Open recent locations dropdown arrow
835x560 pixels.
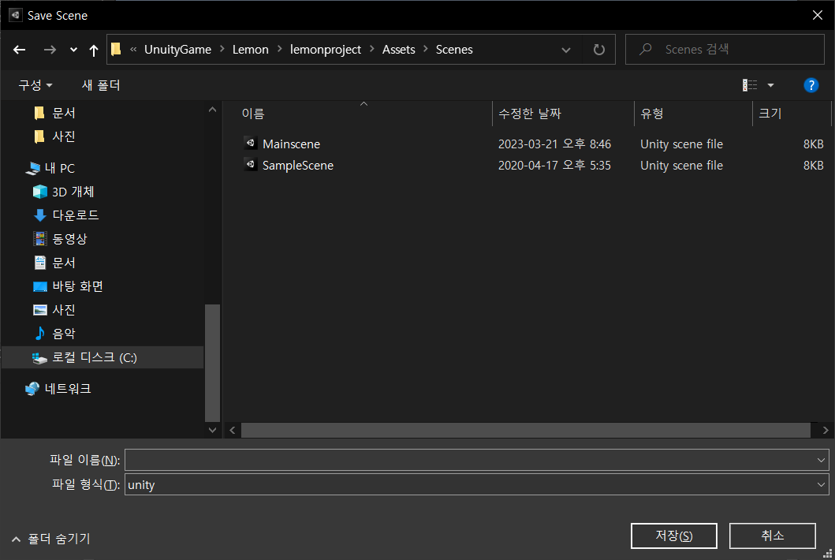[x=73, y=50]
